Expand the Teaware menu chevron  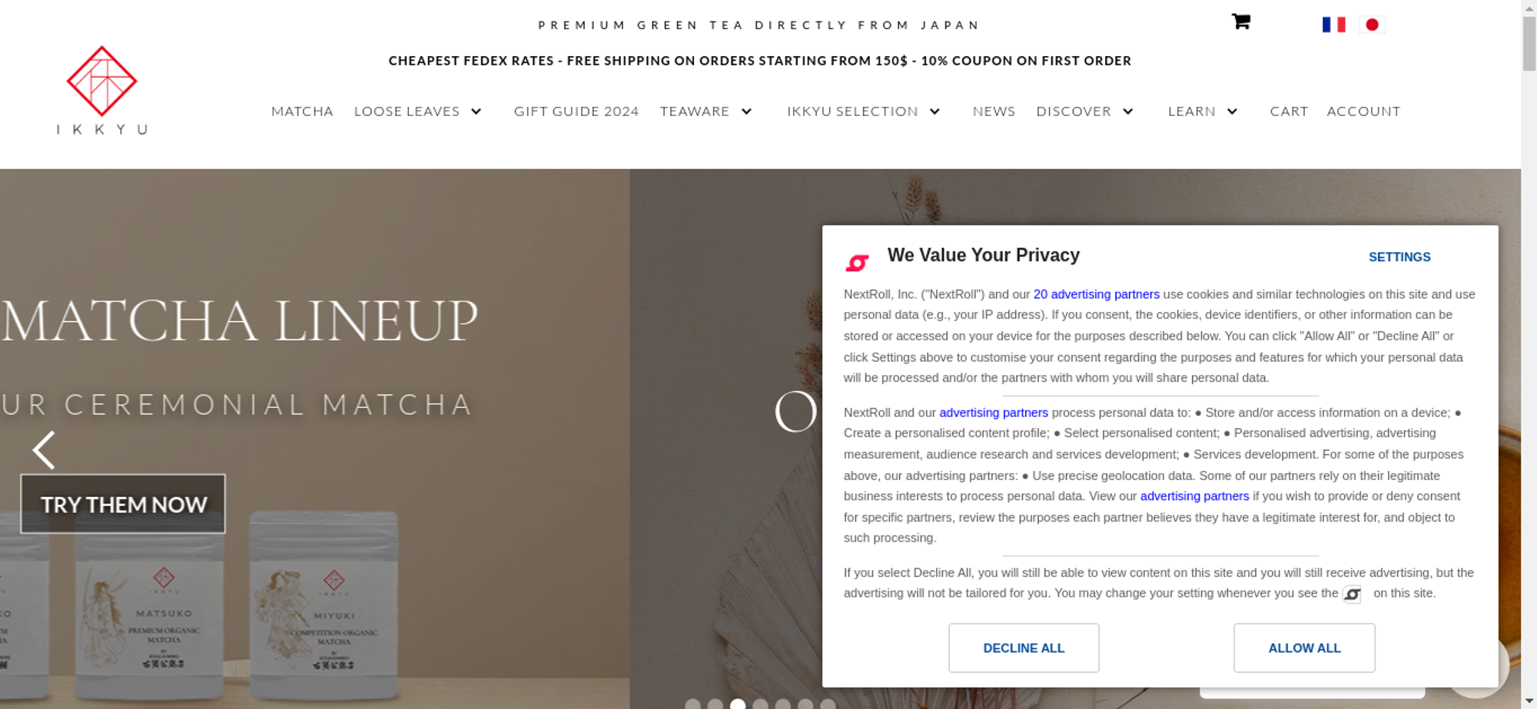tap(746, 111)
